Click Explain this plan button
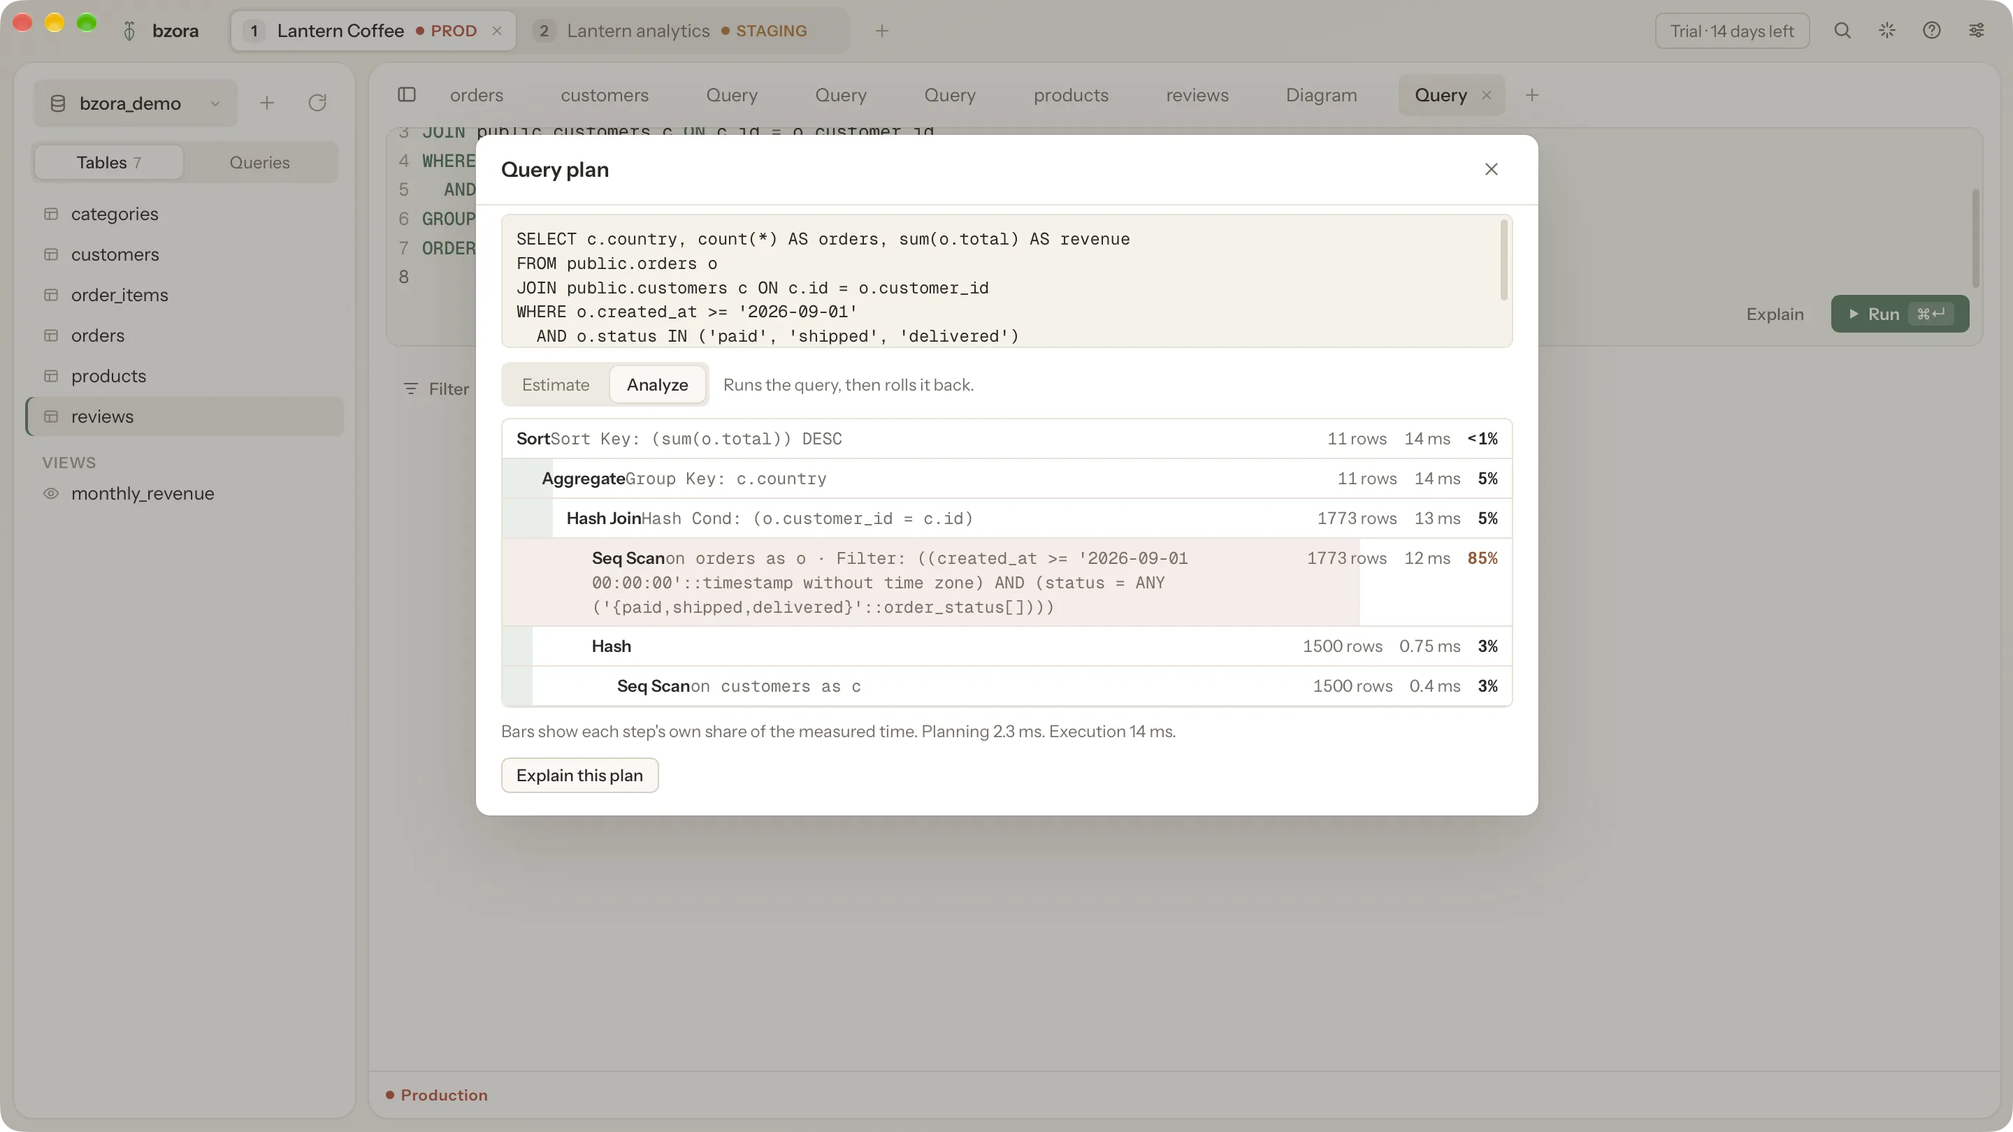 point(580,775)
